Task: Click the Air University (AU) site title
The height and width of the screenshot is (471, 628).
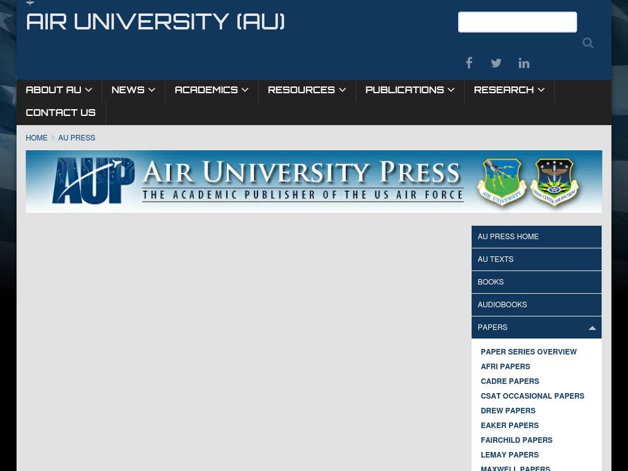Action: pyautogui.click(x=155, y=22)
